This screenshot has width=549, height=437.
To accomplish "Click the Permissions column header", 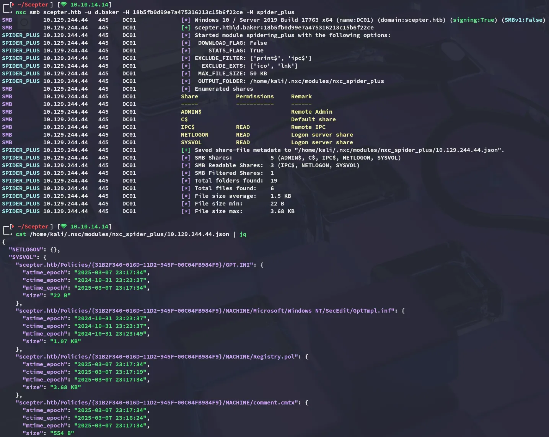I will [x=255, y=96].
